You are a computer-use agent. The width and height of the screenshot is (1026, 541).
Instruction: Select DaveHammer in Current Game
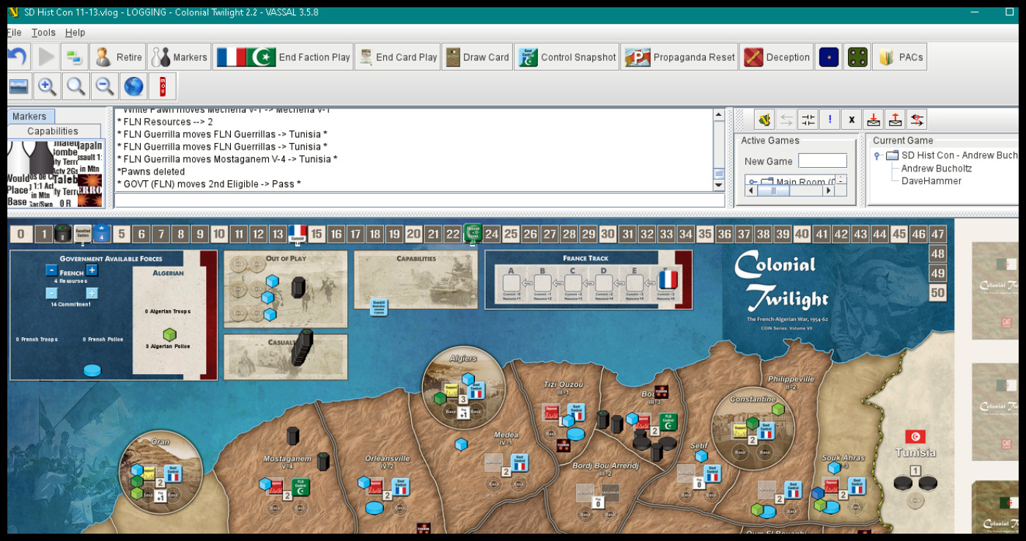[931, 180]
